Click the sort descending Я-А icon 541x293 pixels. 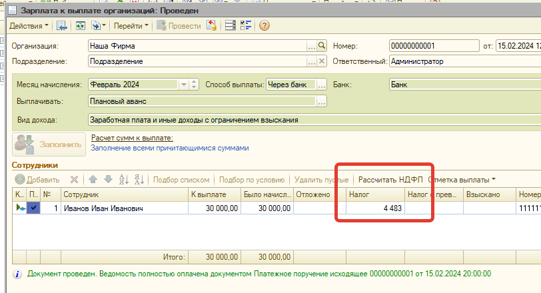(139, 180)
